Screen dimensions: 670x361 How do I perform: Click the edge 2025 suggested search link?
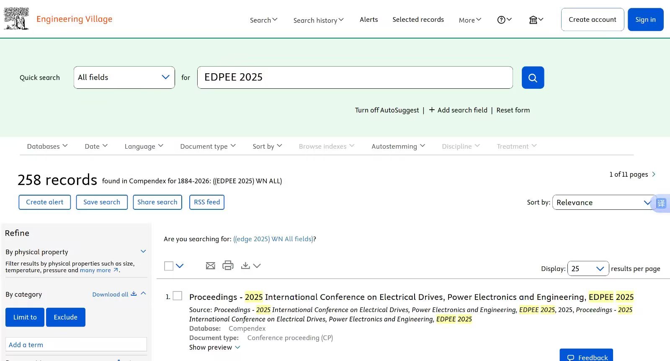[273, 239]
